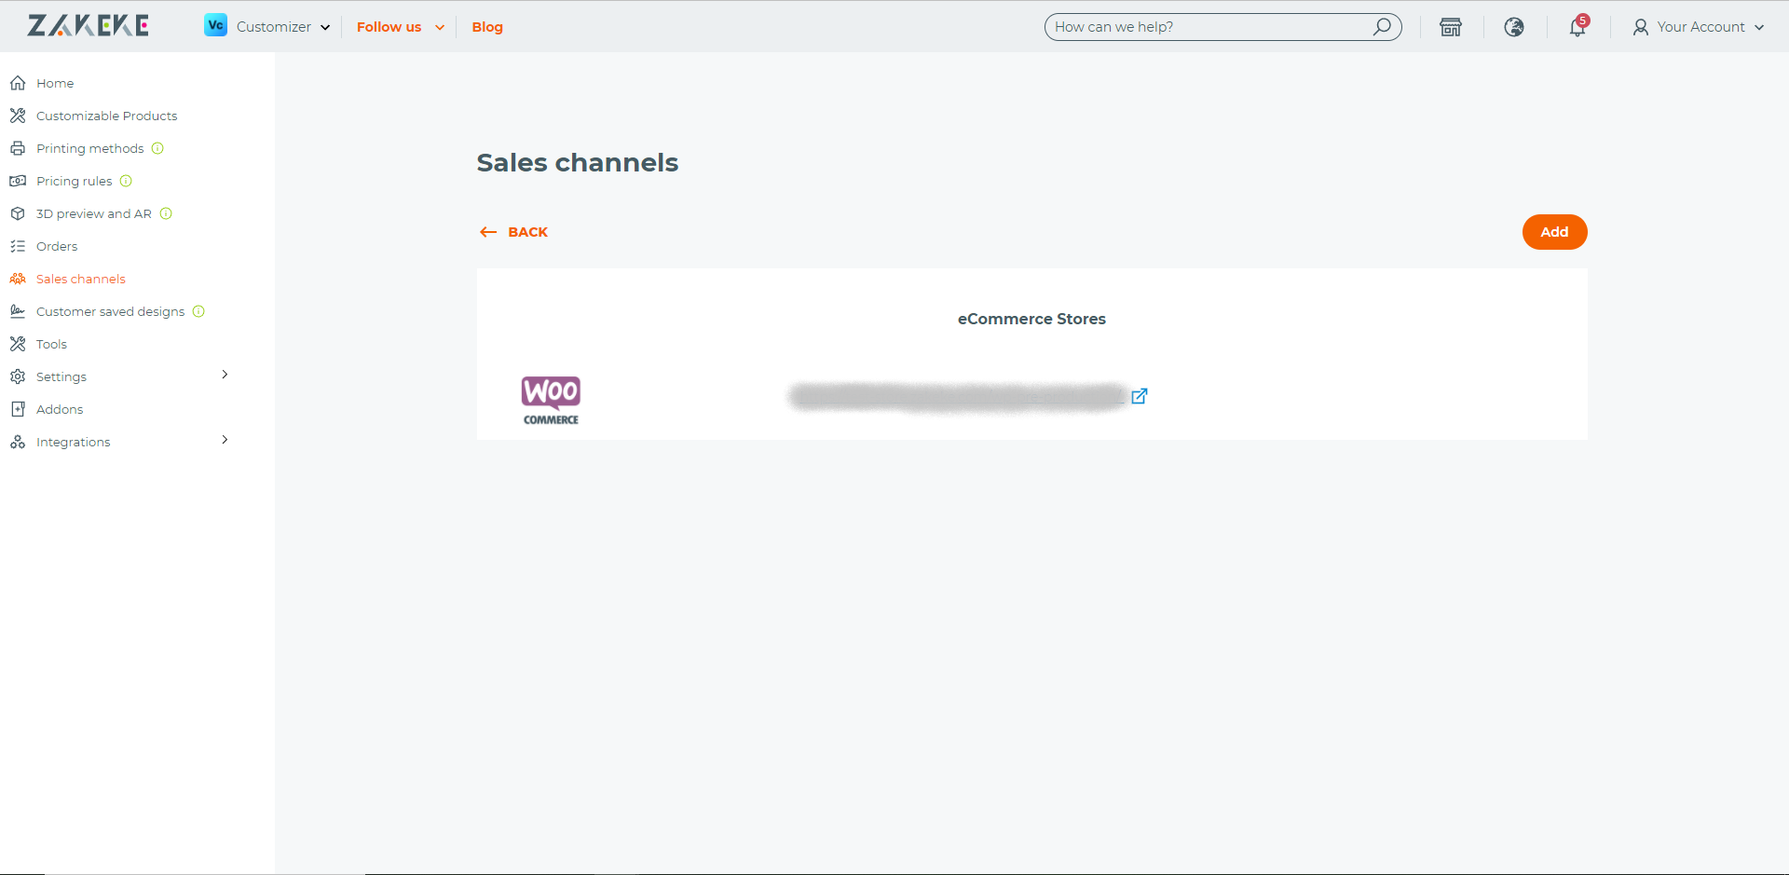
Task: Click info icon next to Pricing rules
Action: tap(126, 181)
